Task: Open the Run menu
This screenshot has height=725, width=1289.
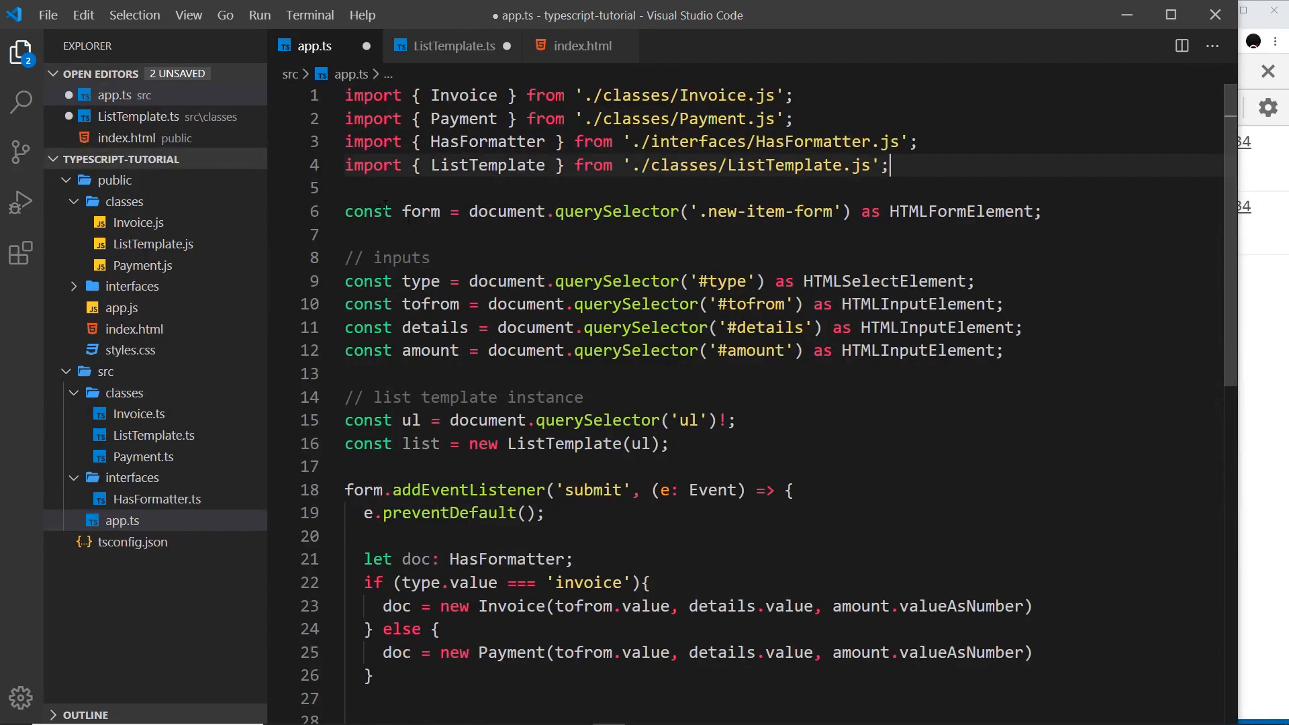Action: [260, 15]
